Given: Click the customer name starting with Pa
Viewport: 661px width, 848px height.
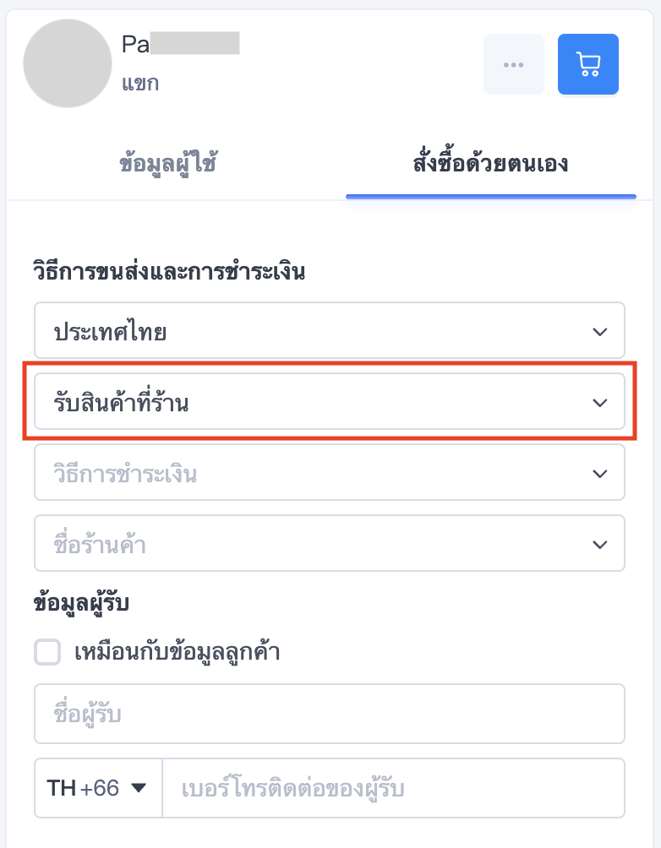Looking at the screenshot, I should point(180,44).
